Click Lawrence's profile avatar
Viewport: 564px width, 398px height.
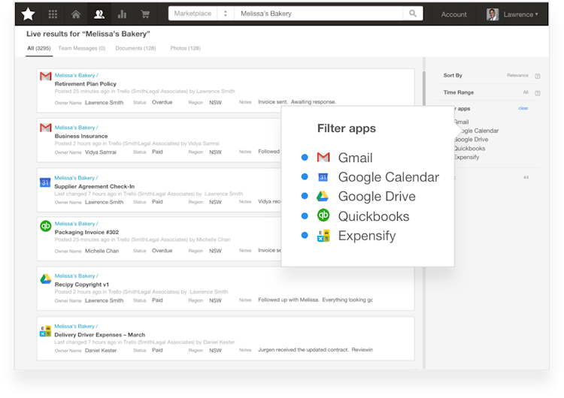pyautogui.click(x=493, y=14)
